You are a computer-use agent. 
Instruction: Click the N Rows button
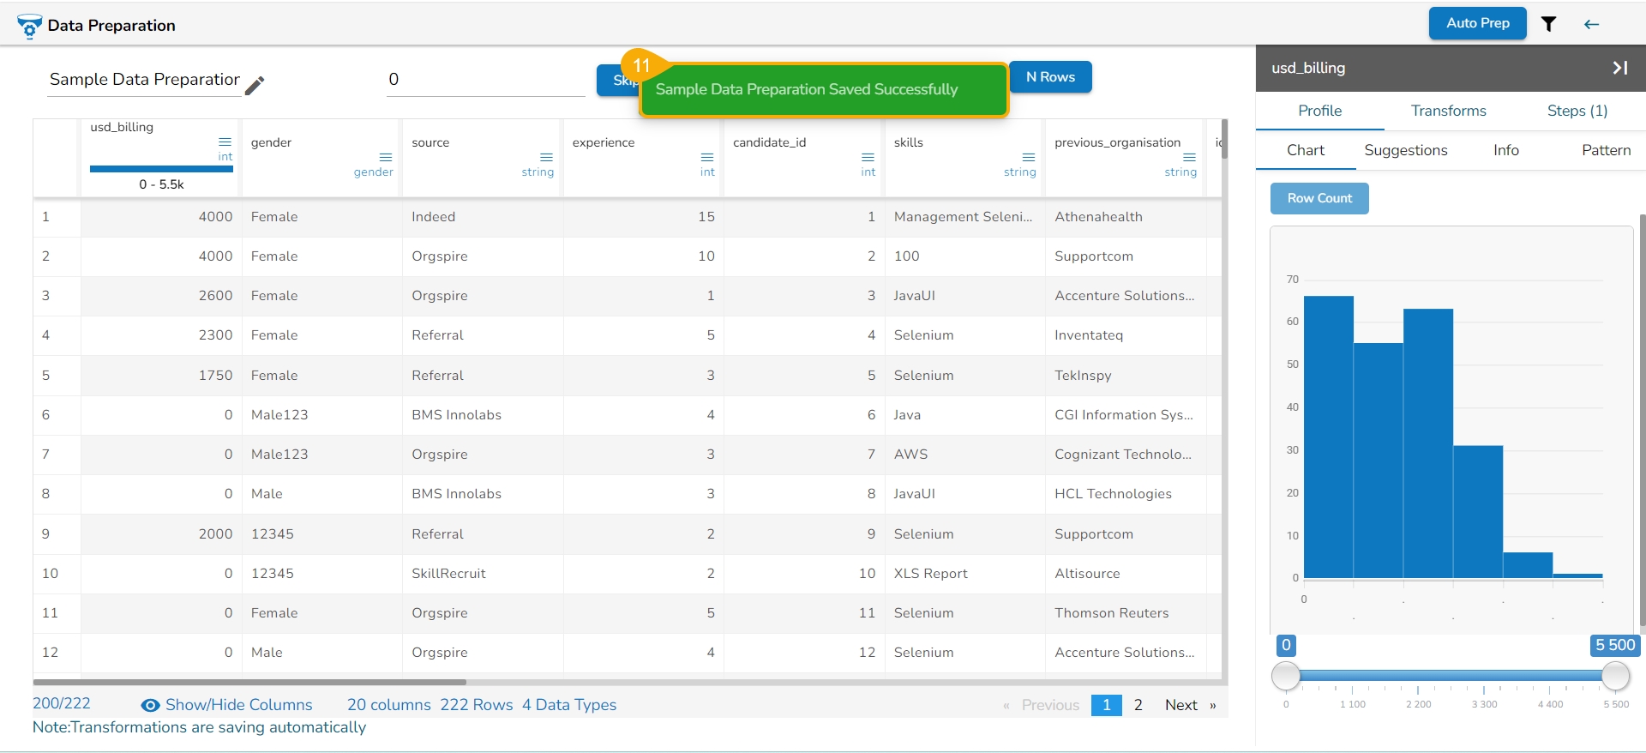click(1050, 77)
